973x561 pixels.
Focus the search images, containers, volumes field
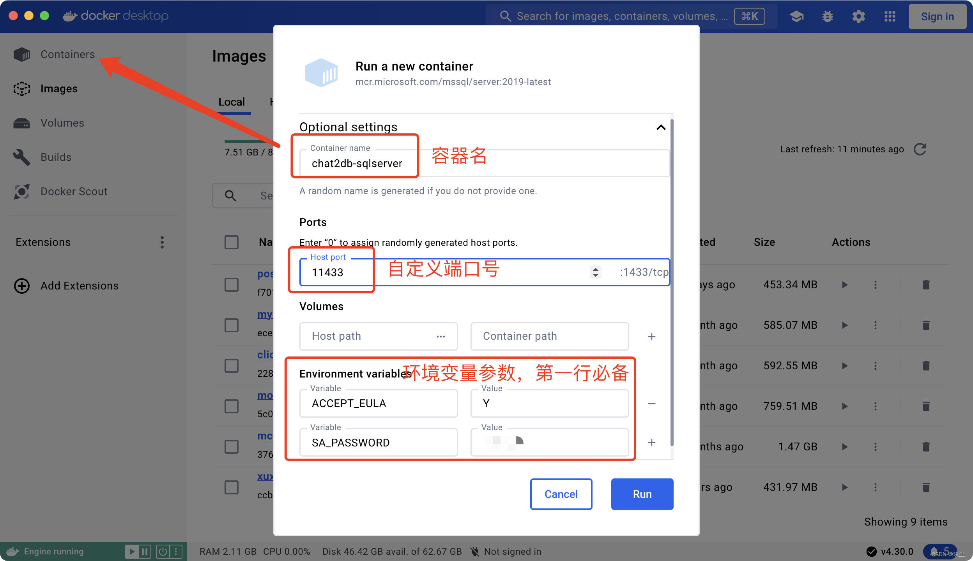tap(632, 16)
